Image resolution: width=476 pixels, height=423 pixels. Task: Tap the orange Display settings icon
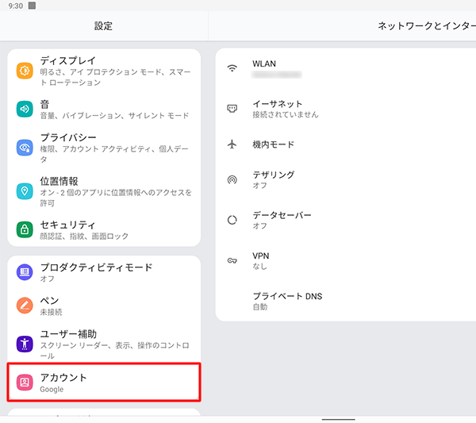pos(25,71)
